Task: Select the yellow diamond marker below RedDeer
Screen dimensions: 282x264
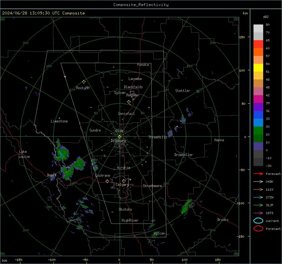Action: pyautogui.click(x=129, y=102)
